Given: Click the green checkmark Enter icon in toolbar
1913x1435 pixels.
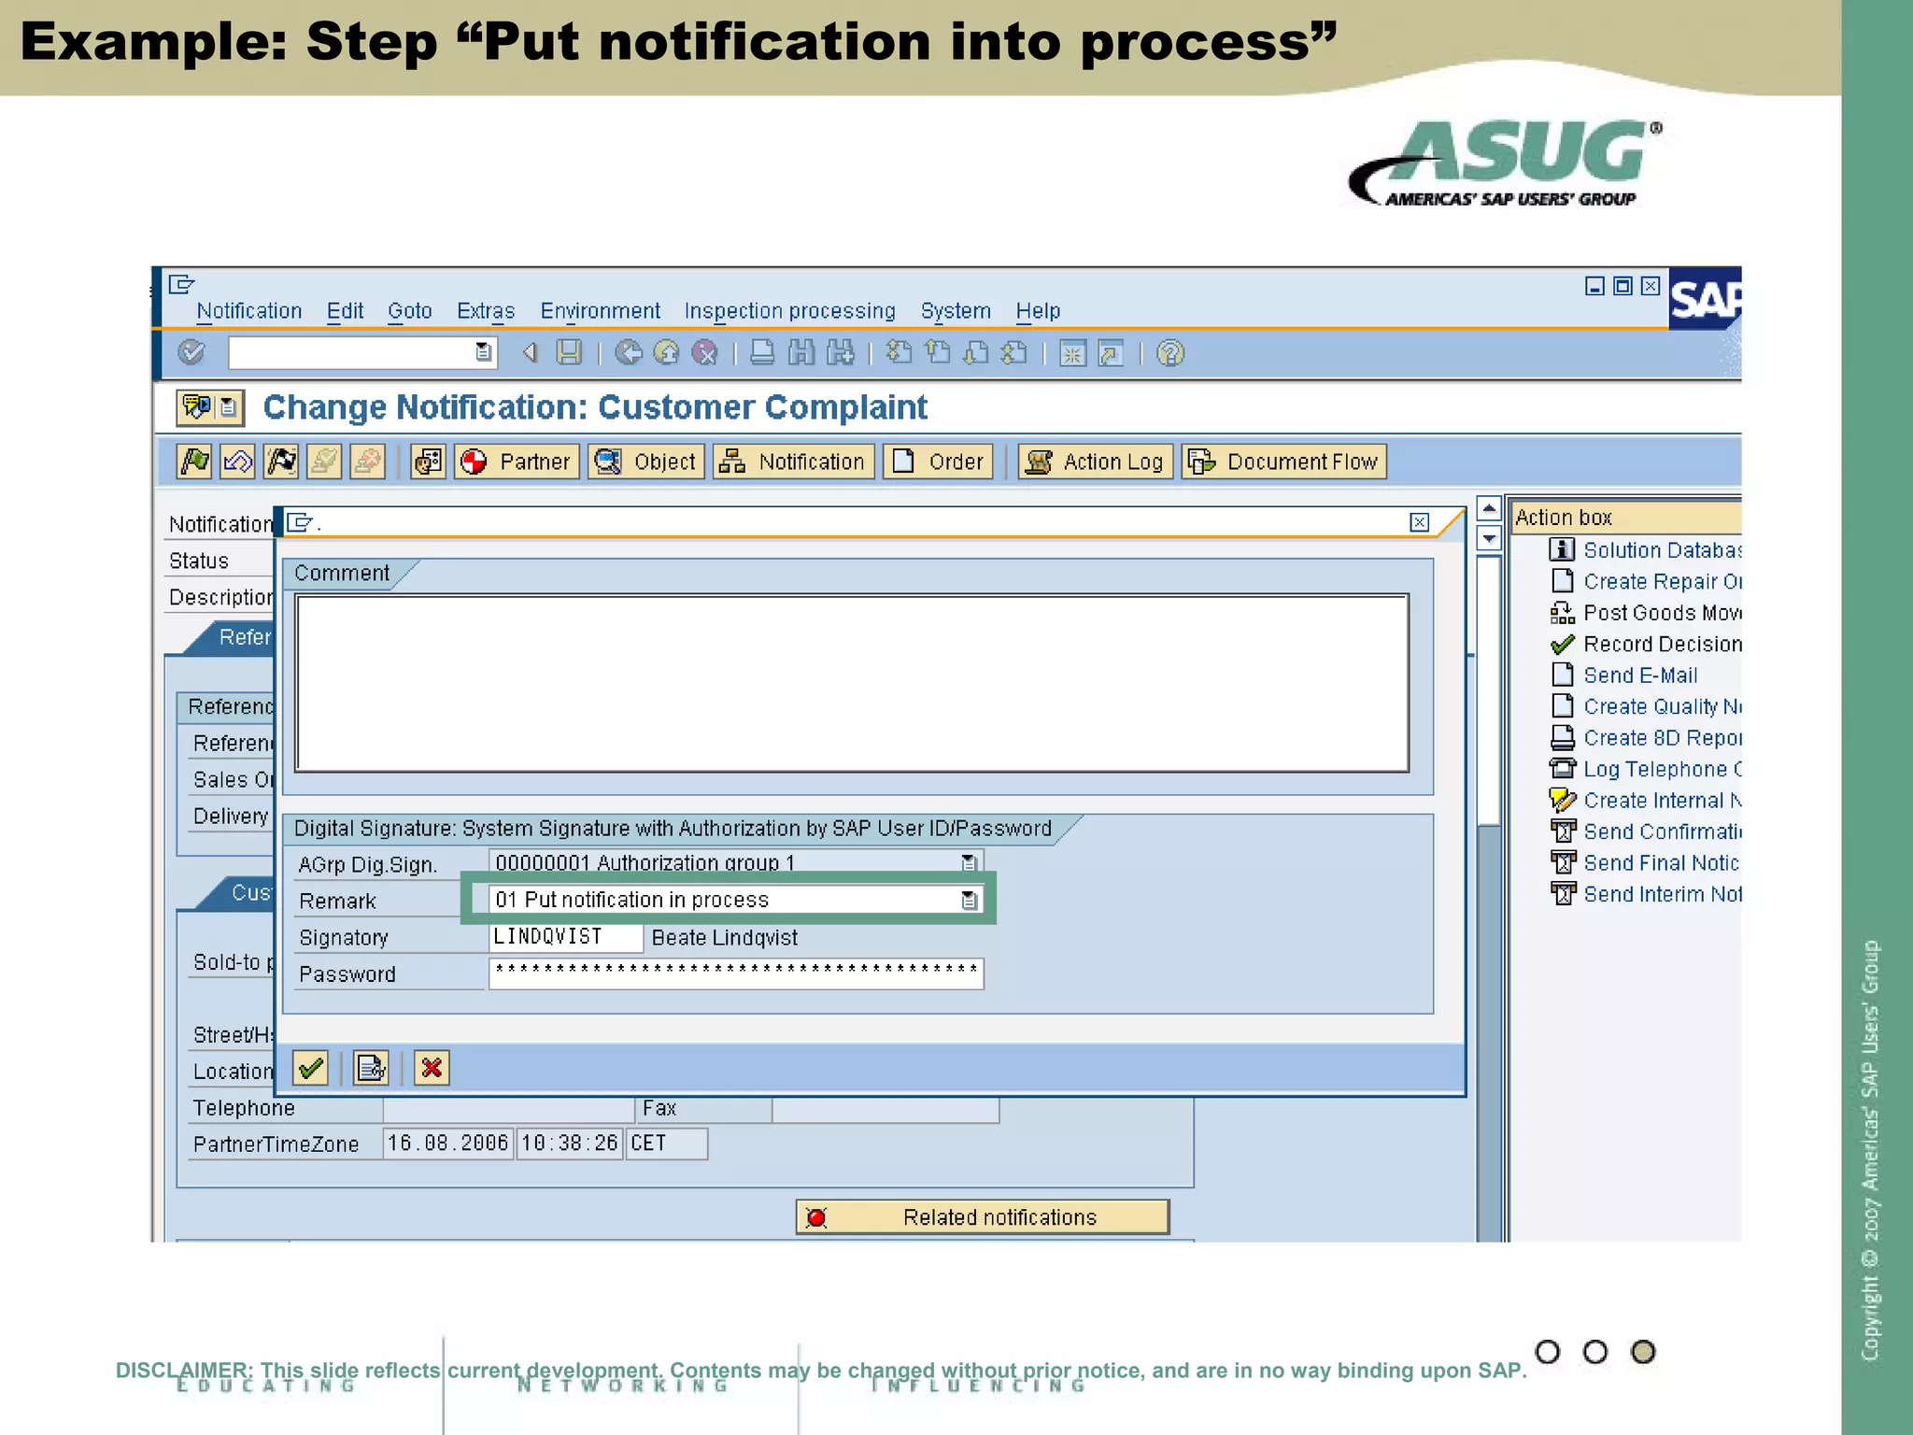Looking at the screenshot, I should pos(191,352).
